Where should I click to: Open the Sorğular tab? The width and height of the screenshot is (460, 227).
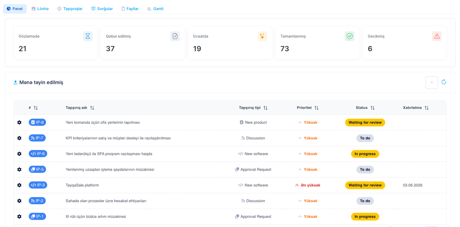point(102,9)
